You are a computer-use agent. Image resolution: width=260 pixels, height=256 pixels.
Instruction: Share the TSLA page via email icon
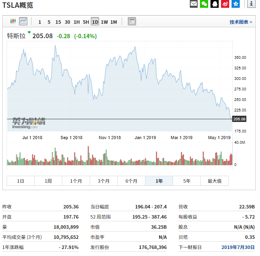[x=193, y=4]
